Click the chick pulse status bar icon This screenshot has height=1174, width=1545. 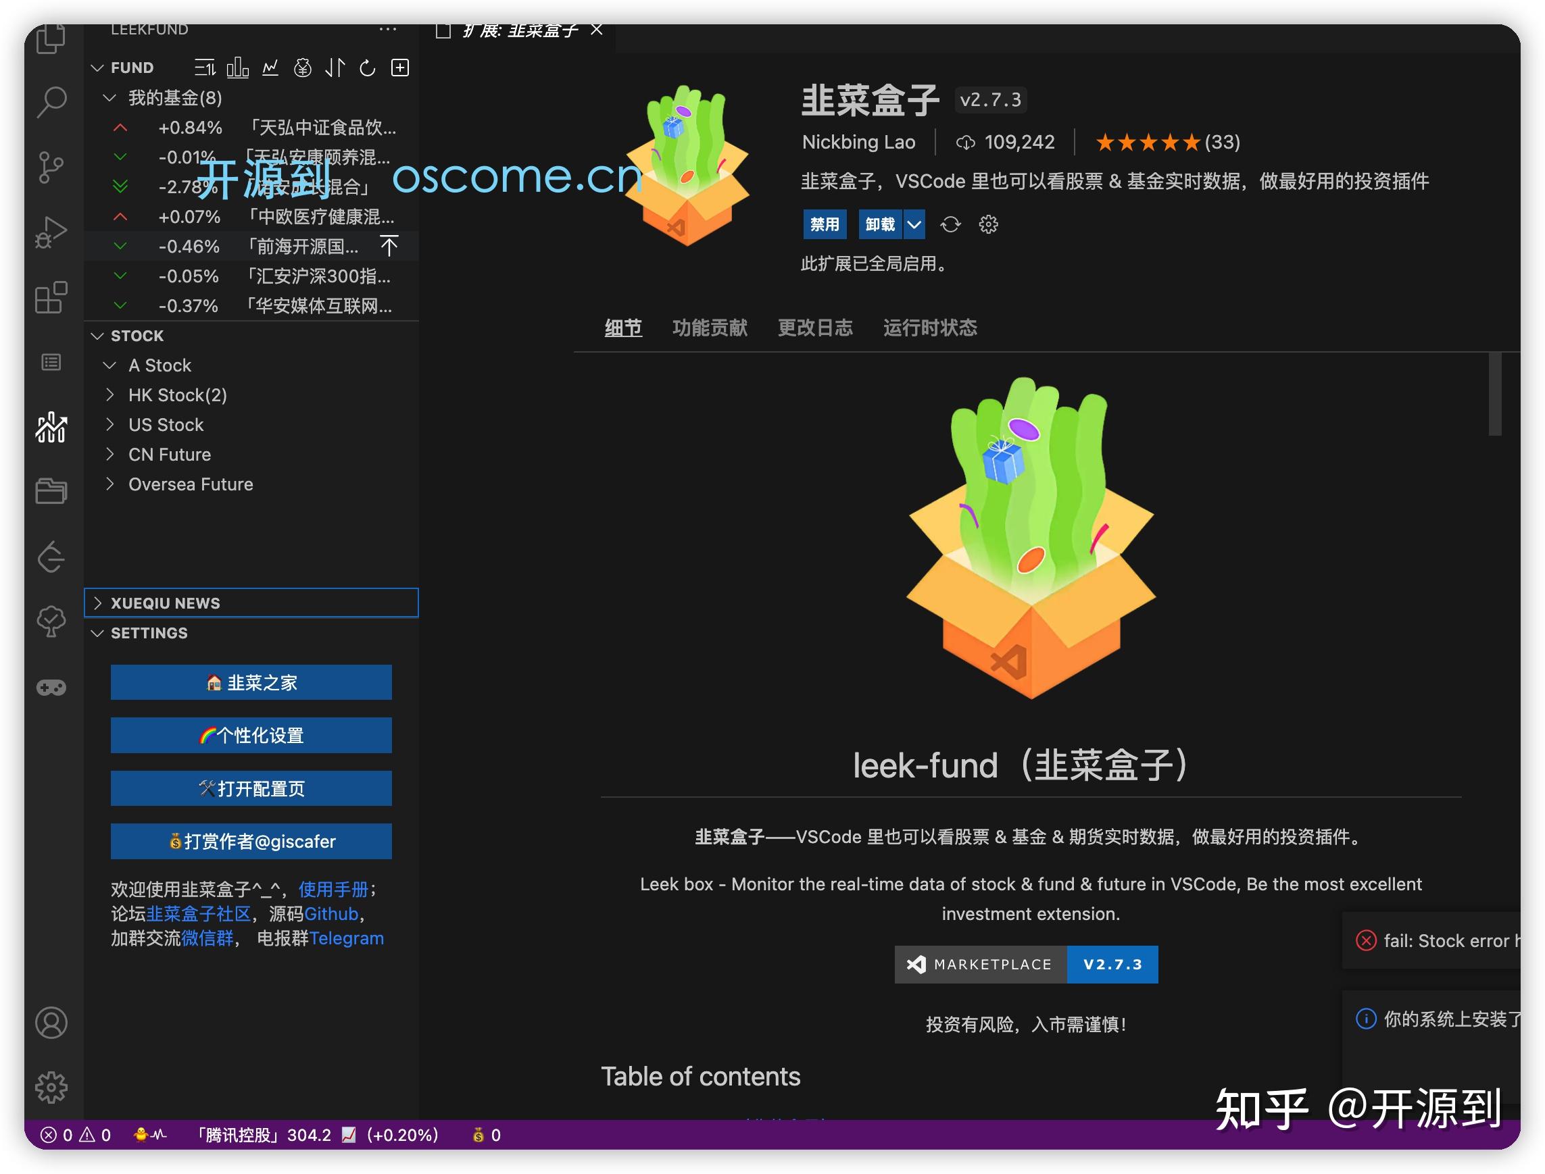[149, 1135]
